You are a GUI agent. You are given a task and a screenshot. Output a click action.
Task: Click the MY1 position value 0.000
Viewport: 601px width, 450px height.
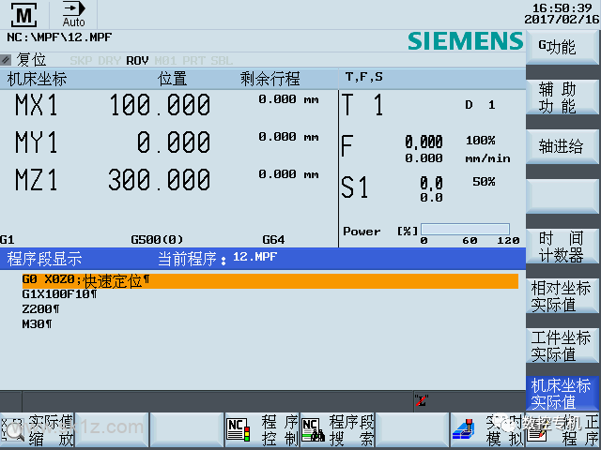tap(174, 142)
